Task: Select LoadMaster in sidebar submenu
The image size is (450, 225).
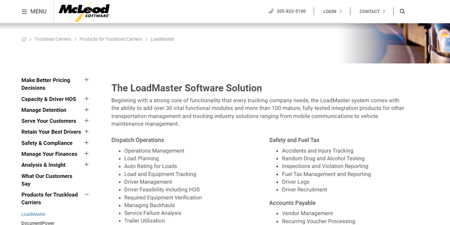Action: click(33, 214)
